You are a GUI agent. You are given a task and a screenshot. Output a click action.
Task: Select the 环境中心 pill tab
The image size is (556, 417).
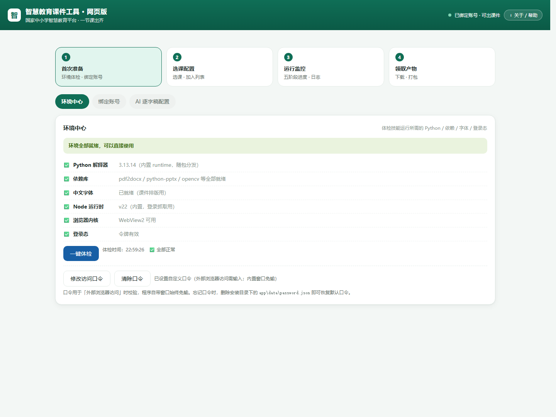(x=72, y=102)
